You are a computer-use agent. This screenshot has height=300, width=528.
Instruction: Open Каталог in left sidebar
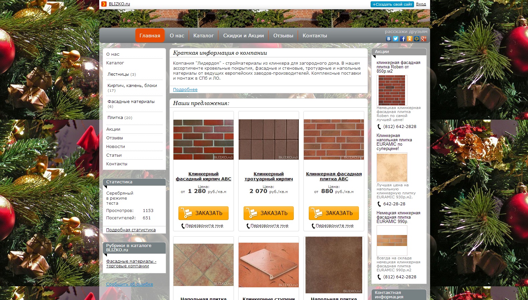[115, 63]
